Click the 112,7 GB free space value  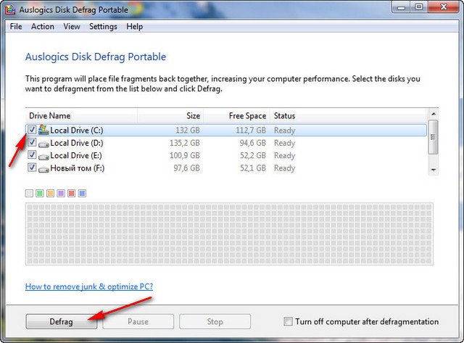tap(251, 131)
